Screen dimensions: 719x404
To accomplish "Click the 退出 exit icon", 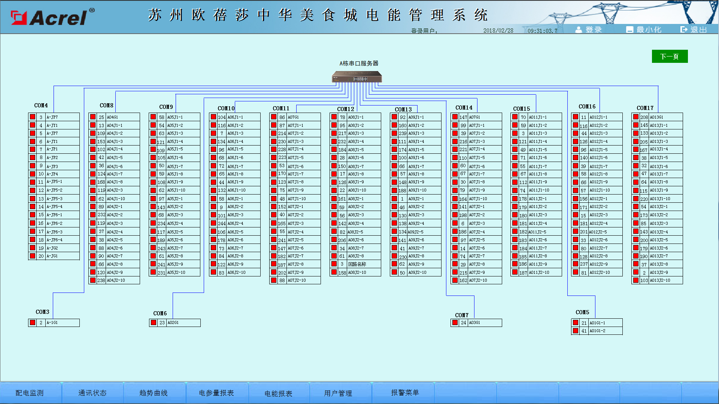I will click(x=684, y=30).
